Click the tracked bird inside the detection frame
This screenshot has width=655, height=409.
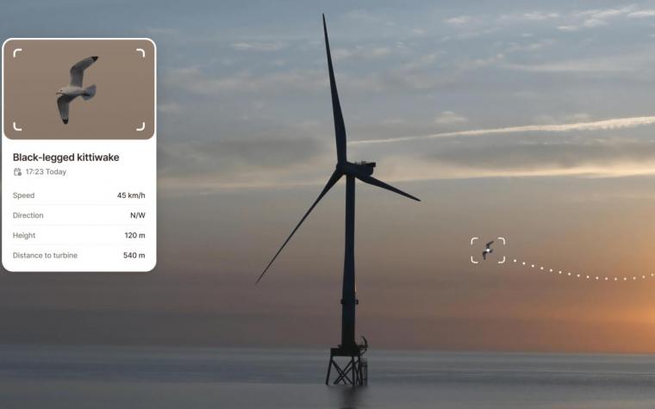click(x=488, y=250)
